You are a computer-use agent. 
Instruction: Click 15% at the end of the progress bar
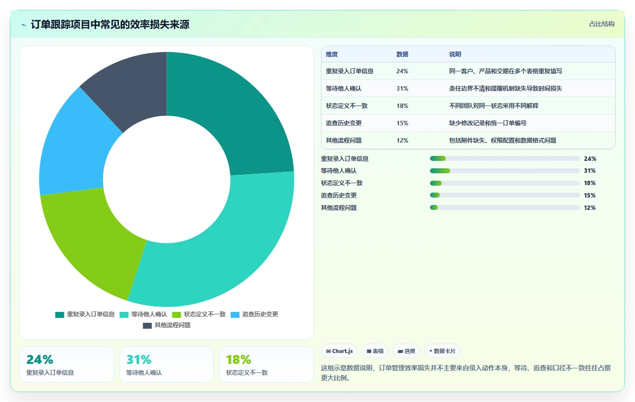pos(590,196)
